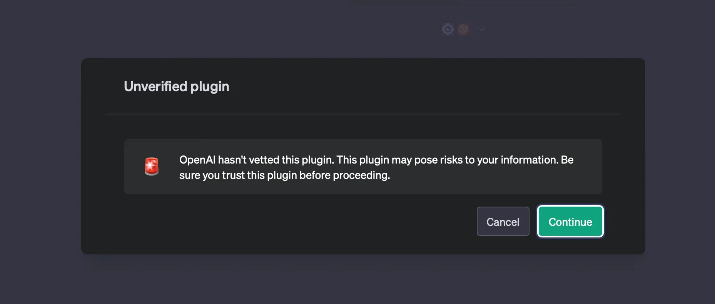Click the red siren warning icon
This screenshot has width=715, height=304.
[152, 167]
